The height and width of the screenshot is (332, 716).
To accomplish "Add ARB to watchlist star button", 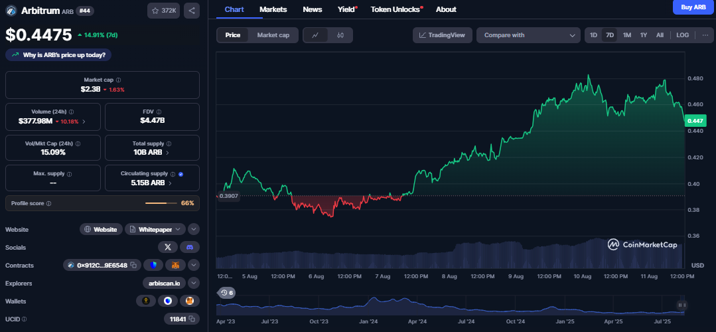I will (163, 11).
